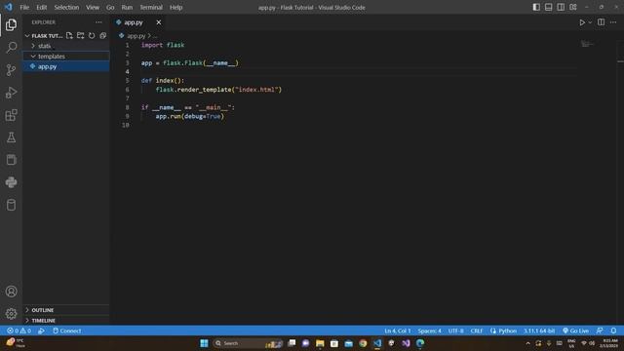Screen dimensions: 624x351
Task: Open the Testing flask icon view
Action: pos(11,137)
